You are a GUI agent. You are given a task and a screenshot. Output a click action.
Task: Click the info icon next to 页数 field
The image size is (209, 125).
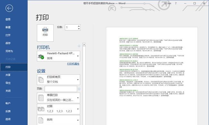tap(79, 89)
